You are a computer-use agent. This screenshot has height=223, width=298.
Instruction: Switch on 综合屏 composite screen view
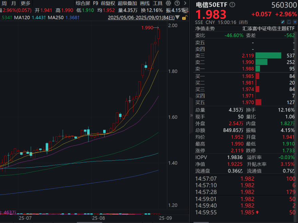[x=84, y=3]
